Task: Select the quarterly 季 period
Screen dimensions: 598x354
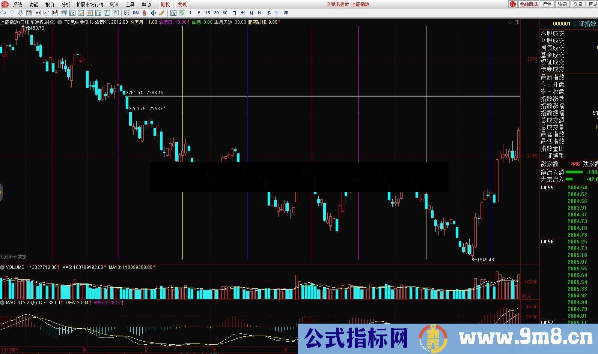Action: [277, 13]
